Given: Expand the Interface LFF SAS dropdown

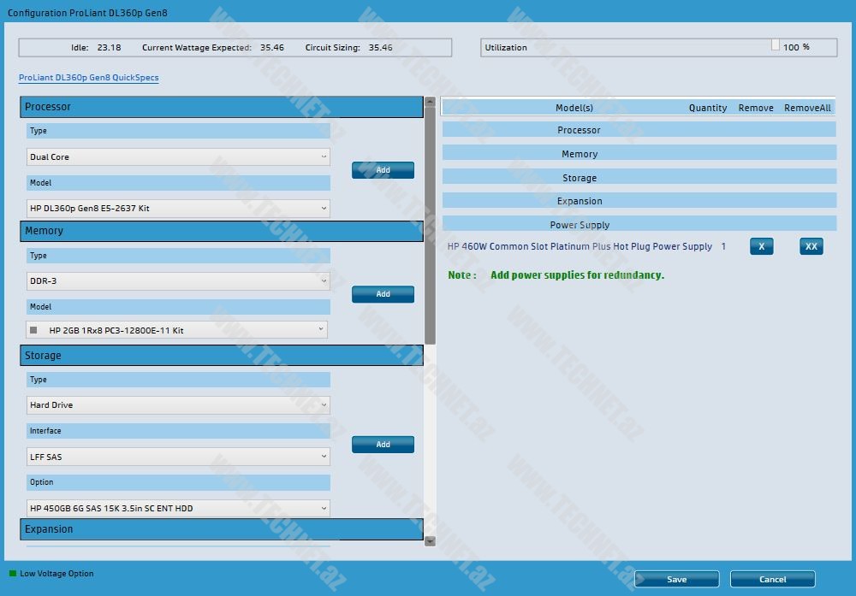Looking at the screenshot, I should coord(178,457).
